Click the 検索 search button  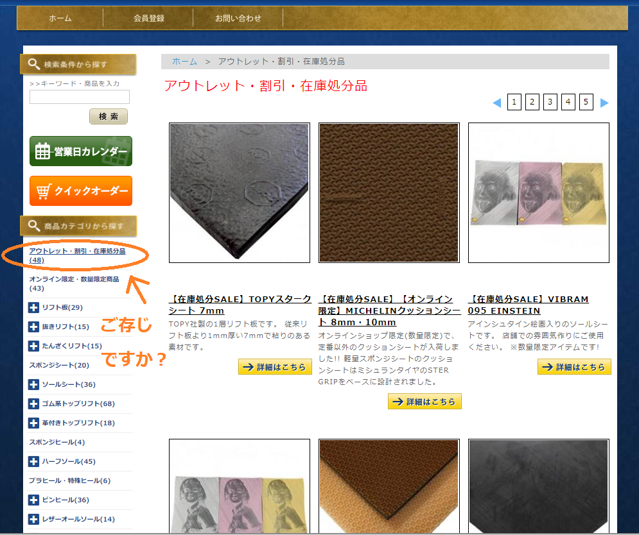[x=109, y=117]
